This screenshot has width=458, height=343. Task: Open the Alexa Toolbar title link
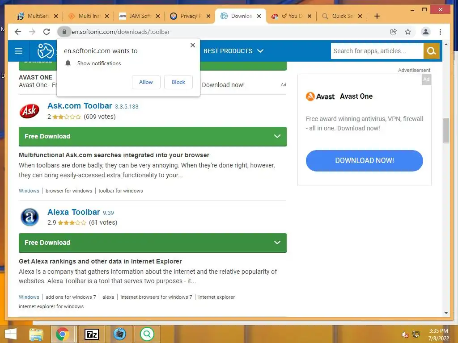pos(74,212)
